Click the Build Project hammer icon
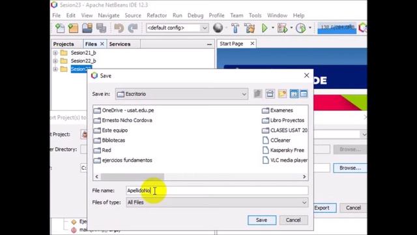Viewport: 417px width, 235px height. coord(235,28)
